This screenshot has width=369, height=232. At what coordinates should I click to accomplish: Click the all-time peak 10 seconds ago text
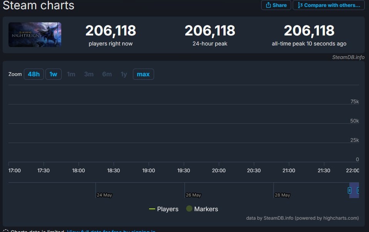pyautogui.click(x=309, y=44)
